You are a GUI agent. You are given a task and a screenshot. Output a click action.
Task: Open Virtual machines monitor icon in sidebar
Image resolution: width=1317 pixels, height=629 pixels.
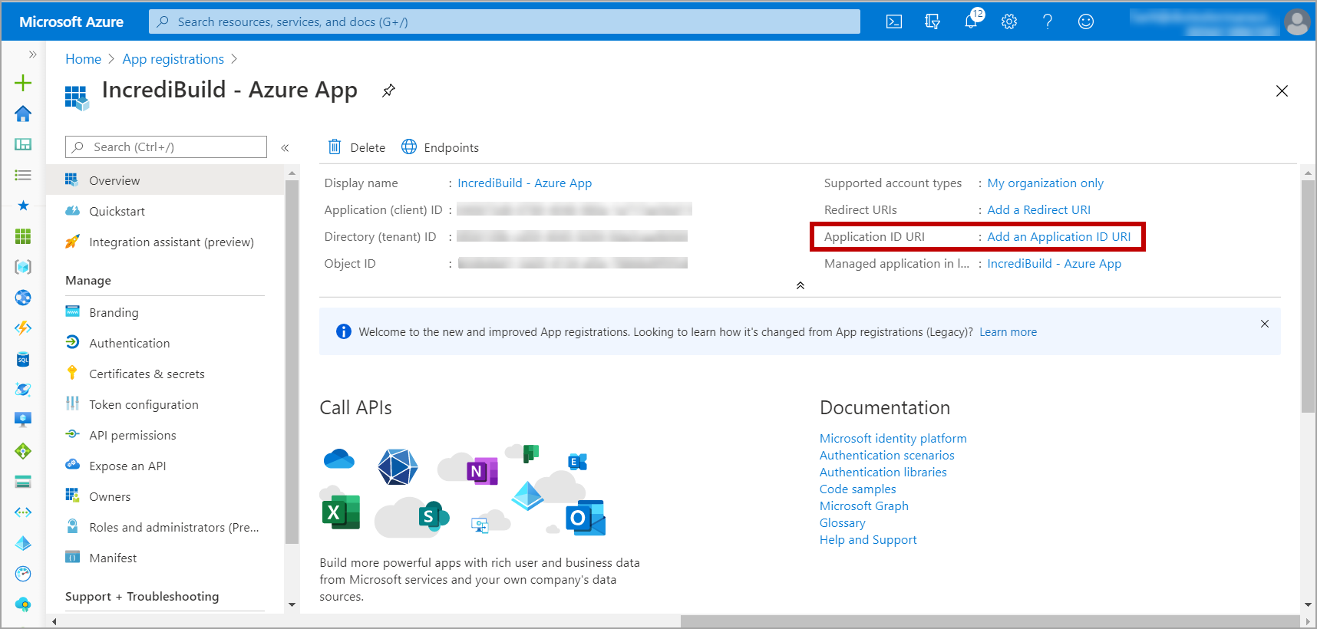[23, 420]
